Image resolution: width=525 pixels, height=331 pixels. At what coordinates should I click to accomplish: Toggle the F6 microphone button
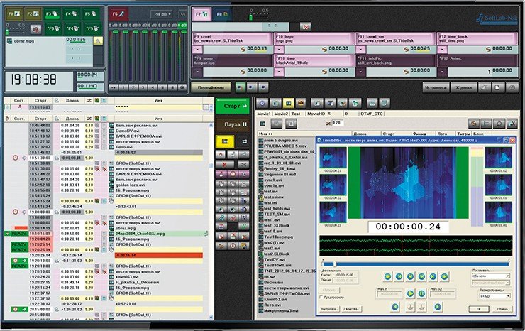tap(118, 14)
